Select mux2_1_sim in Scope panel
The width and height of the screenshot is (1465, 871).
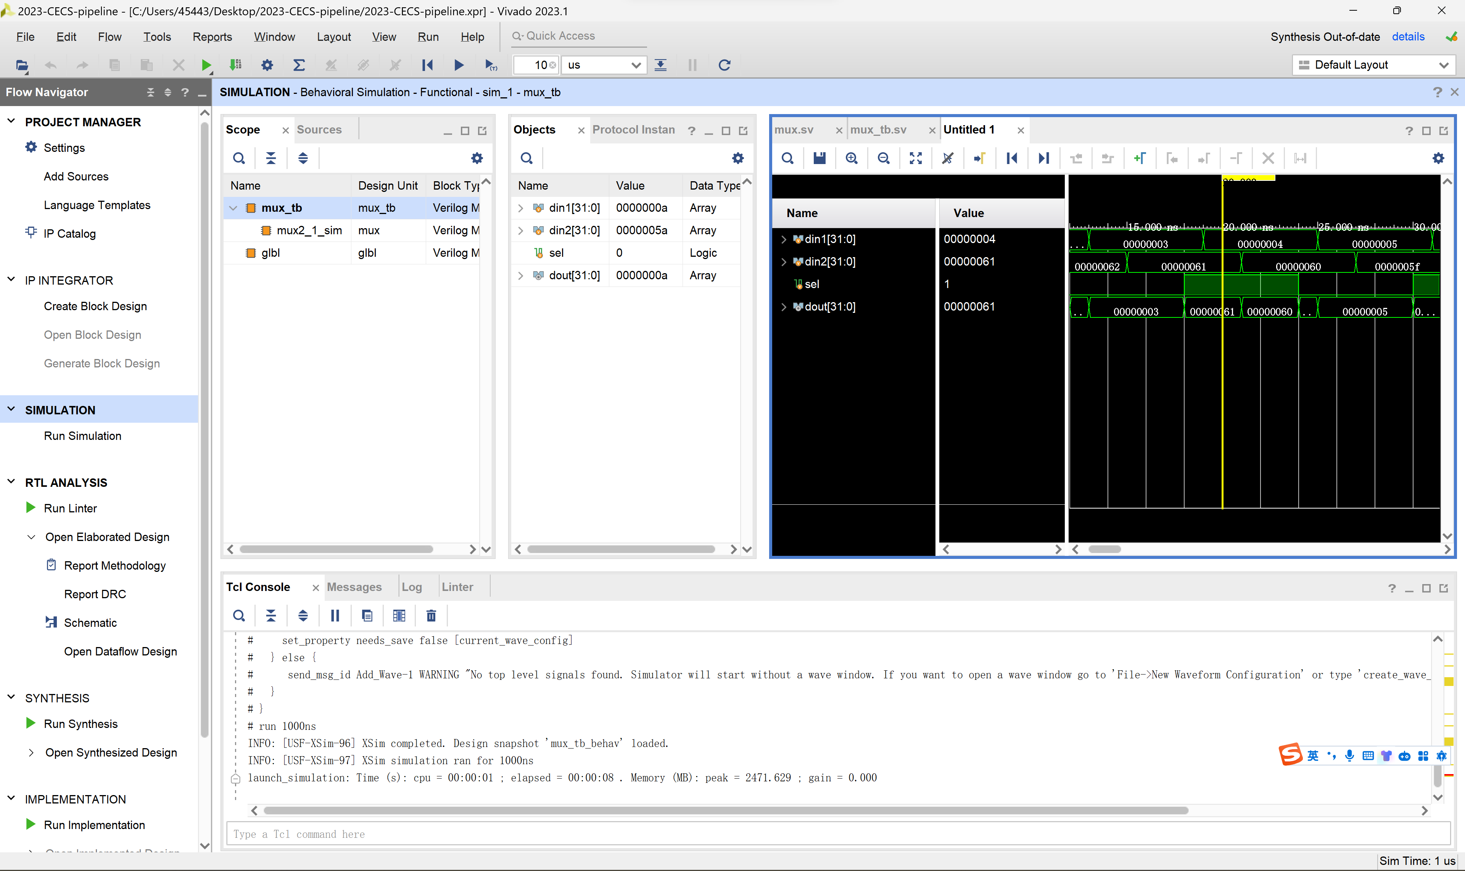tap(309, 231)
